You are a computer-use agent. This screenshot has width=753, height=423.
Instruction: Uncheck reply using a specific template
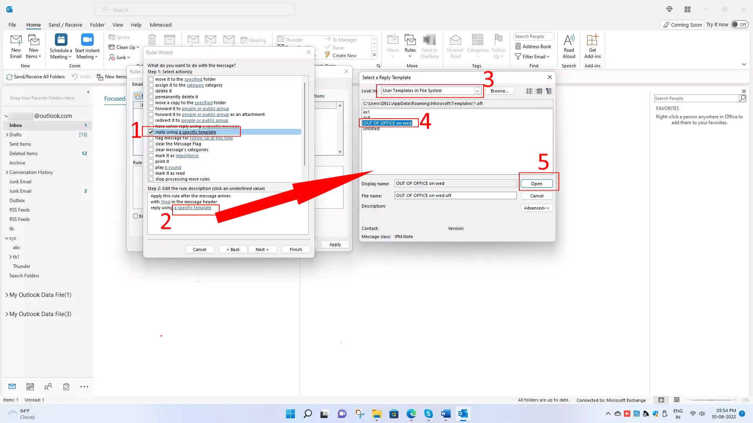tap(151, 132)
